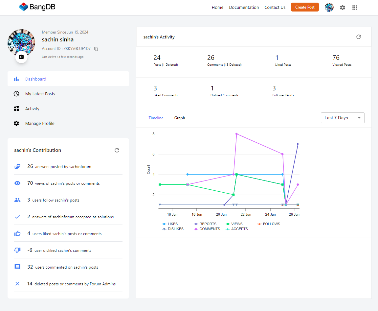This screenshot has width=378, height=311.
Task: Open Manage Profile in sidebar
Action: pyautogui.click(x=68, y=123)
